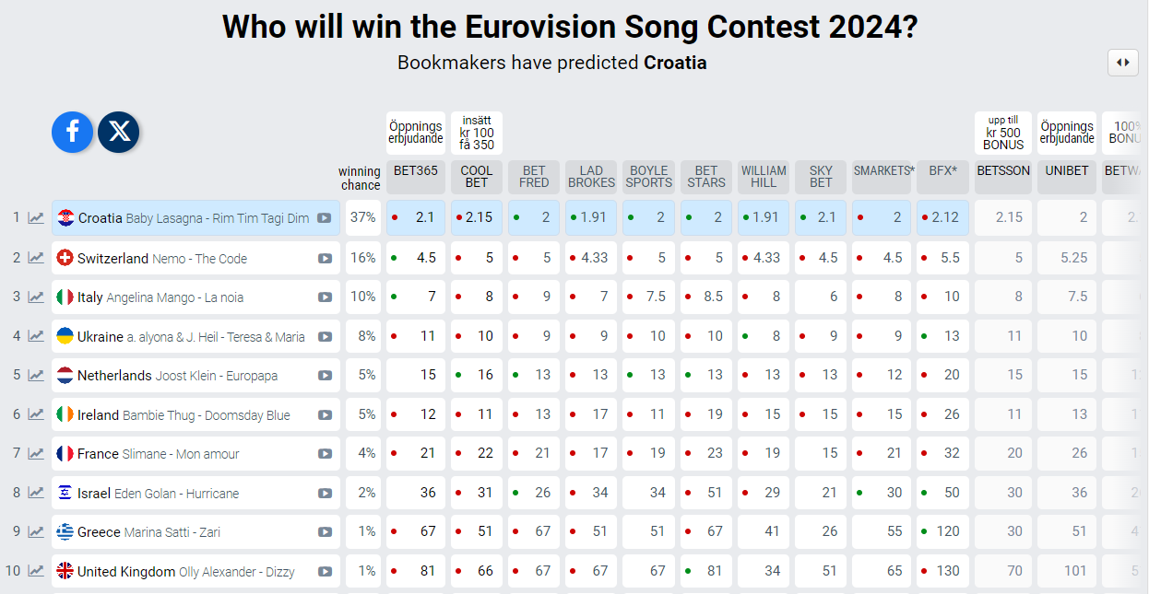Open Israel Eden Golan entry
Screen dimensions: 1149x594
pyautogui.click(x=196, y=493)
